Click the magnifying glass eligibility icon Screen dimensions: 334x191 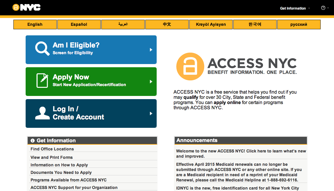(x=43, y=48)
